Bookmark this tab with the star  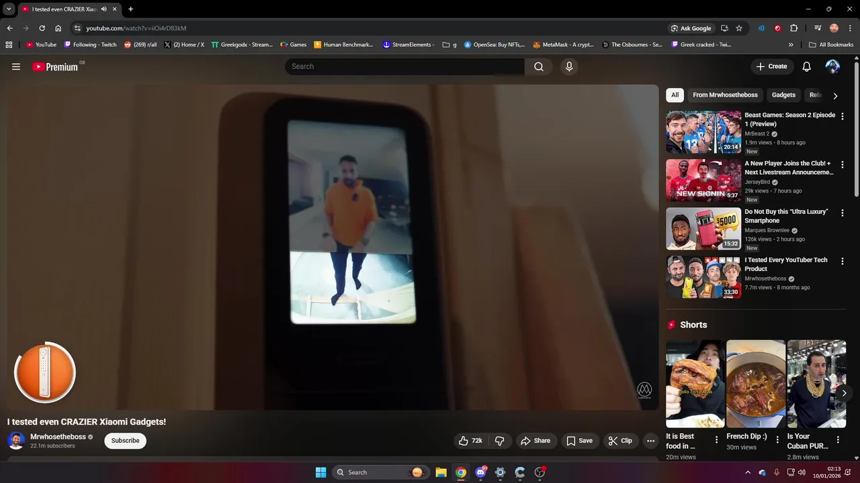point(739,28)
